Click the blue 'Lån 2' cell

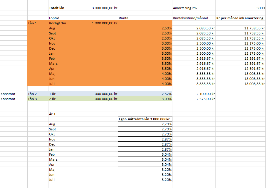tap(32, 94)
